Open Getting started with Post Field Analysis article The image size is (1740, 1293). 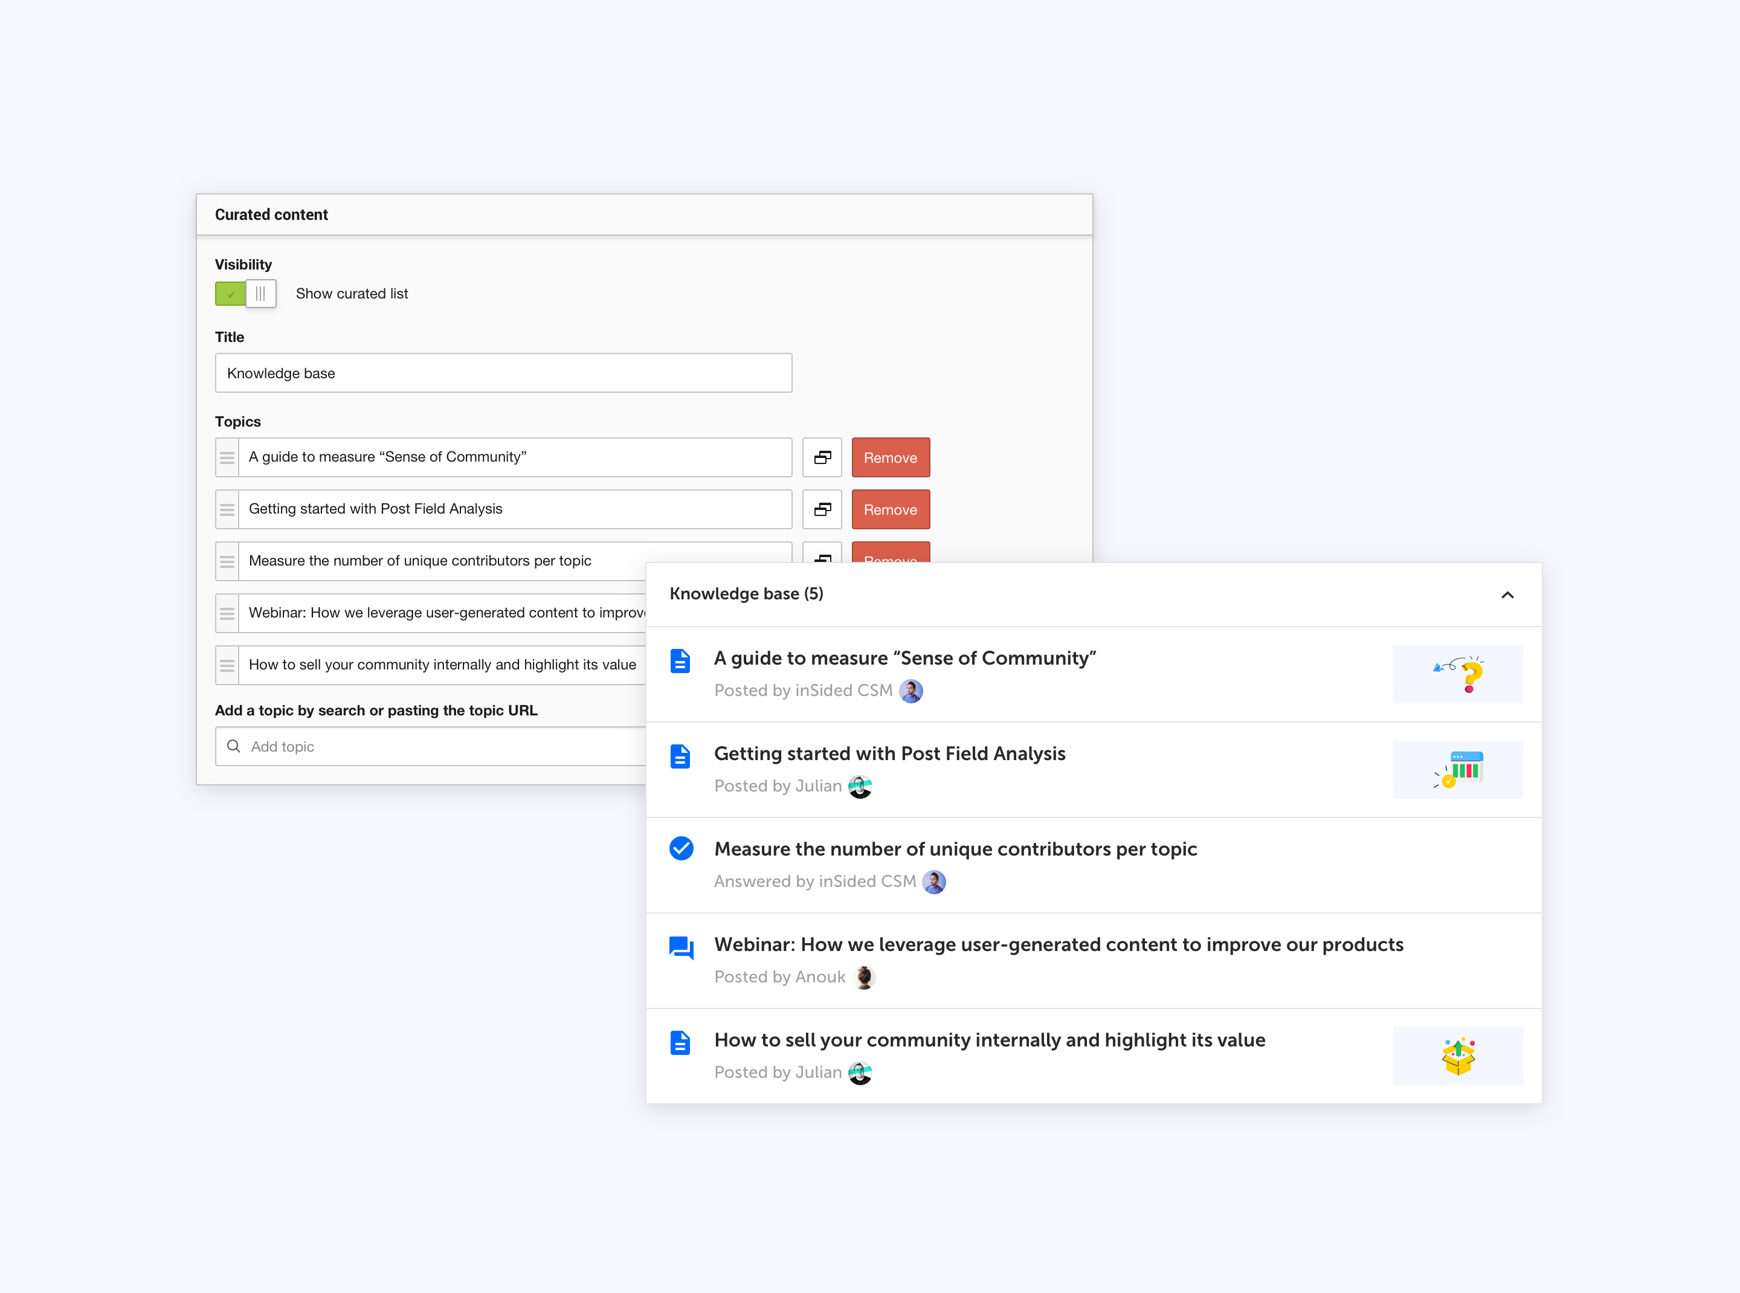point(890,753)
